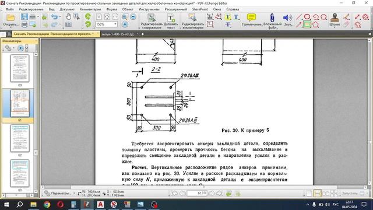The image size is (373, 210).
Task: Rotate the page with the lower green arrow
Action: 88,24
